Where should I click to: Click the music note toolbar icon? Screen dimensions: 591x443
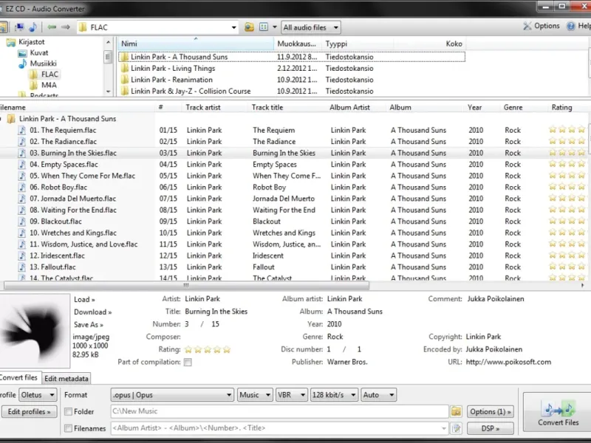pyautogui.click(x=32, y=27)
